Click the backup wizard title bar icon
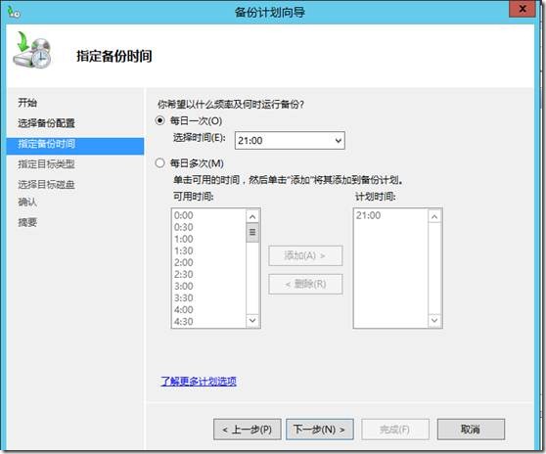 (14, 12)
